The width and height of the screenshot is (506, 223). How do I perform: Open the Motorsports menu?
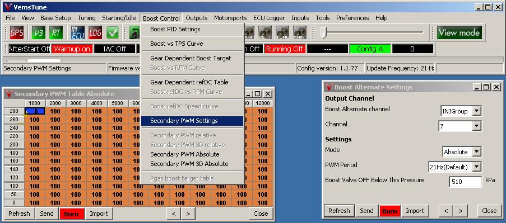pyautogui.click(x=230, y=18)
